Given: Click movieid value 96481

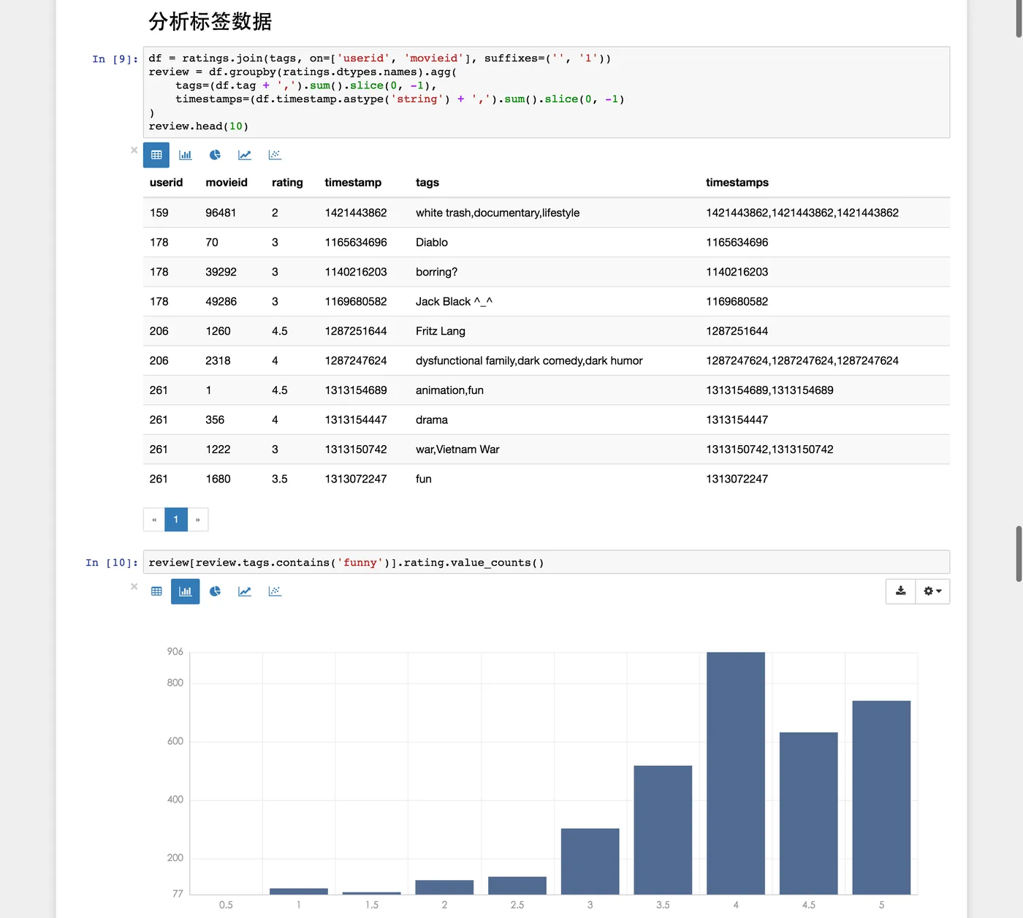Looking at the screenshot, I should pos(221,213).
